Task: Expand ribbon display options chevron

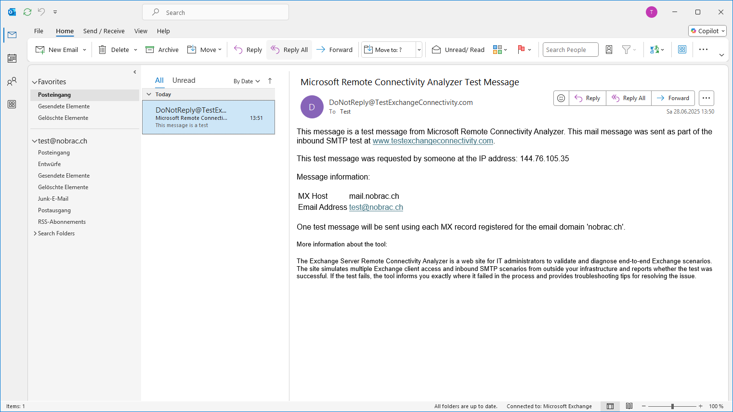Action: [x=721, y=55]
